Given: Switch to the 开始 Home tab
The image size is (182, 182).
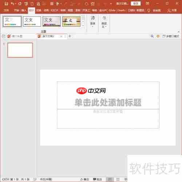Looking at the screenshot, I should point(16,10).
